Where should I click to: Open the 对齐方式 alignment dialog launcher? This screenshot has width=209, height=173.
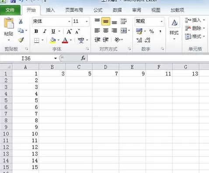pyautogui.click(x=129, y=49)
